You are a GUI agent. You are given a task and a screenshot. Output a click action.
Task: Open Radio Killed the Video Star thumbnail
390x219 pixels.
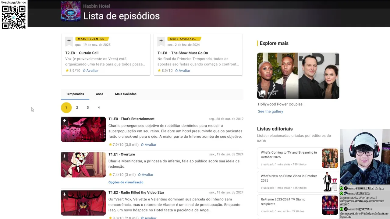[x=83, y=203]
